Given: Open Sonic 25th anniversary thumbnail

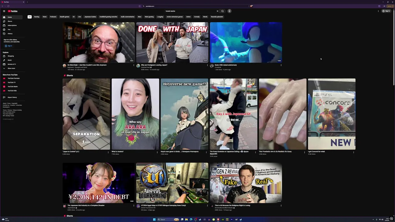Looking at the screenshot, I should [246, 42].
